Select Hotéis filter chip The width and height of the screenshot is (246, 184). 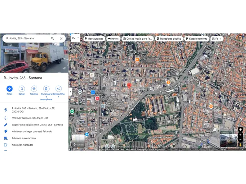tap(113, 39)
